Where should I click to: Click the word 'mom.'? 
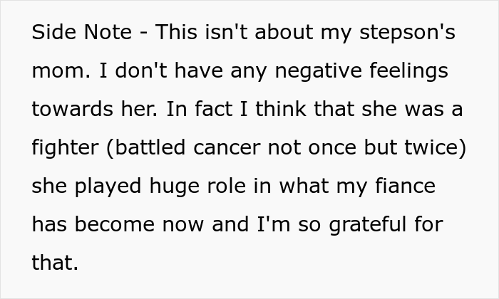(61, 70)
